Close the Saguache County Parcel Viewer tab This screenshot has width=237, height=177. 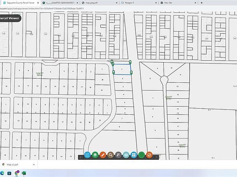point(38,3)
